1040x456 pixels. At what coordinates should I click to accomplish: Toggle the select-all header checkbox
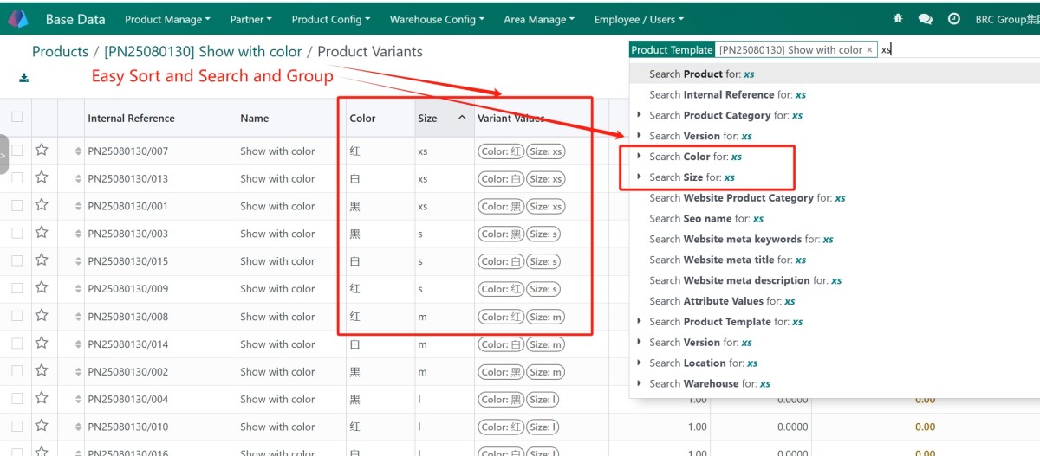click(x=17, y=118)
